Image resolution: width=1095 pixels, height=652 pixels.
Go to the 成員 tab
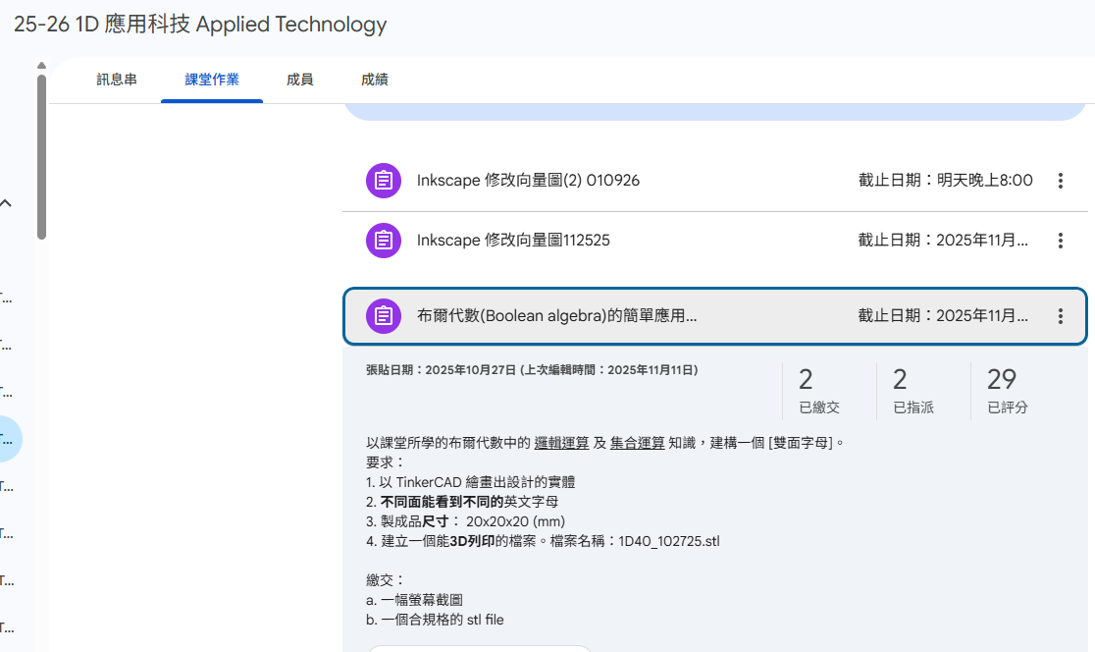300,80
